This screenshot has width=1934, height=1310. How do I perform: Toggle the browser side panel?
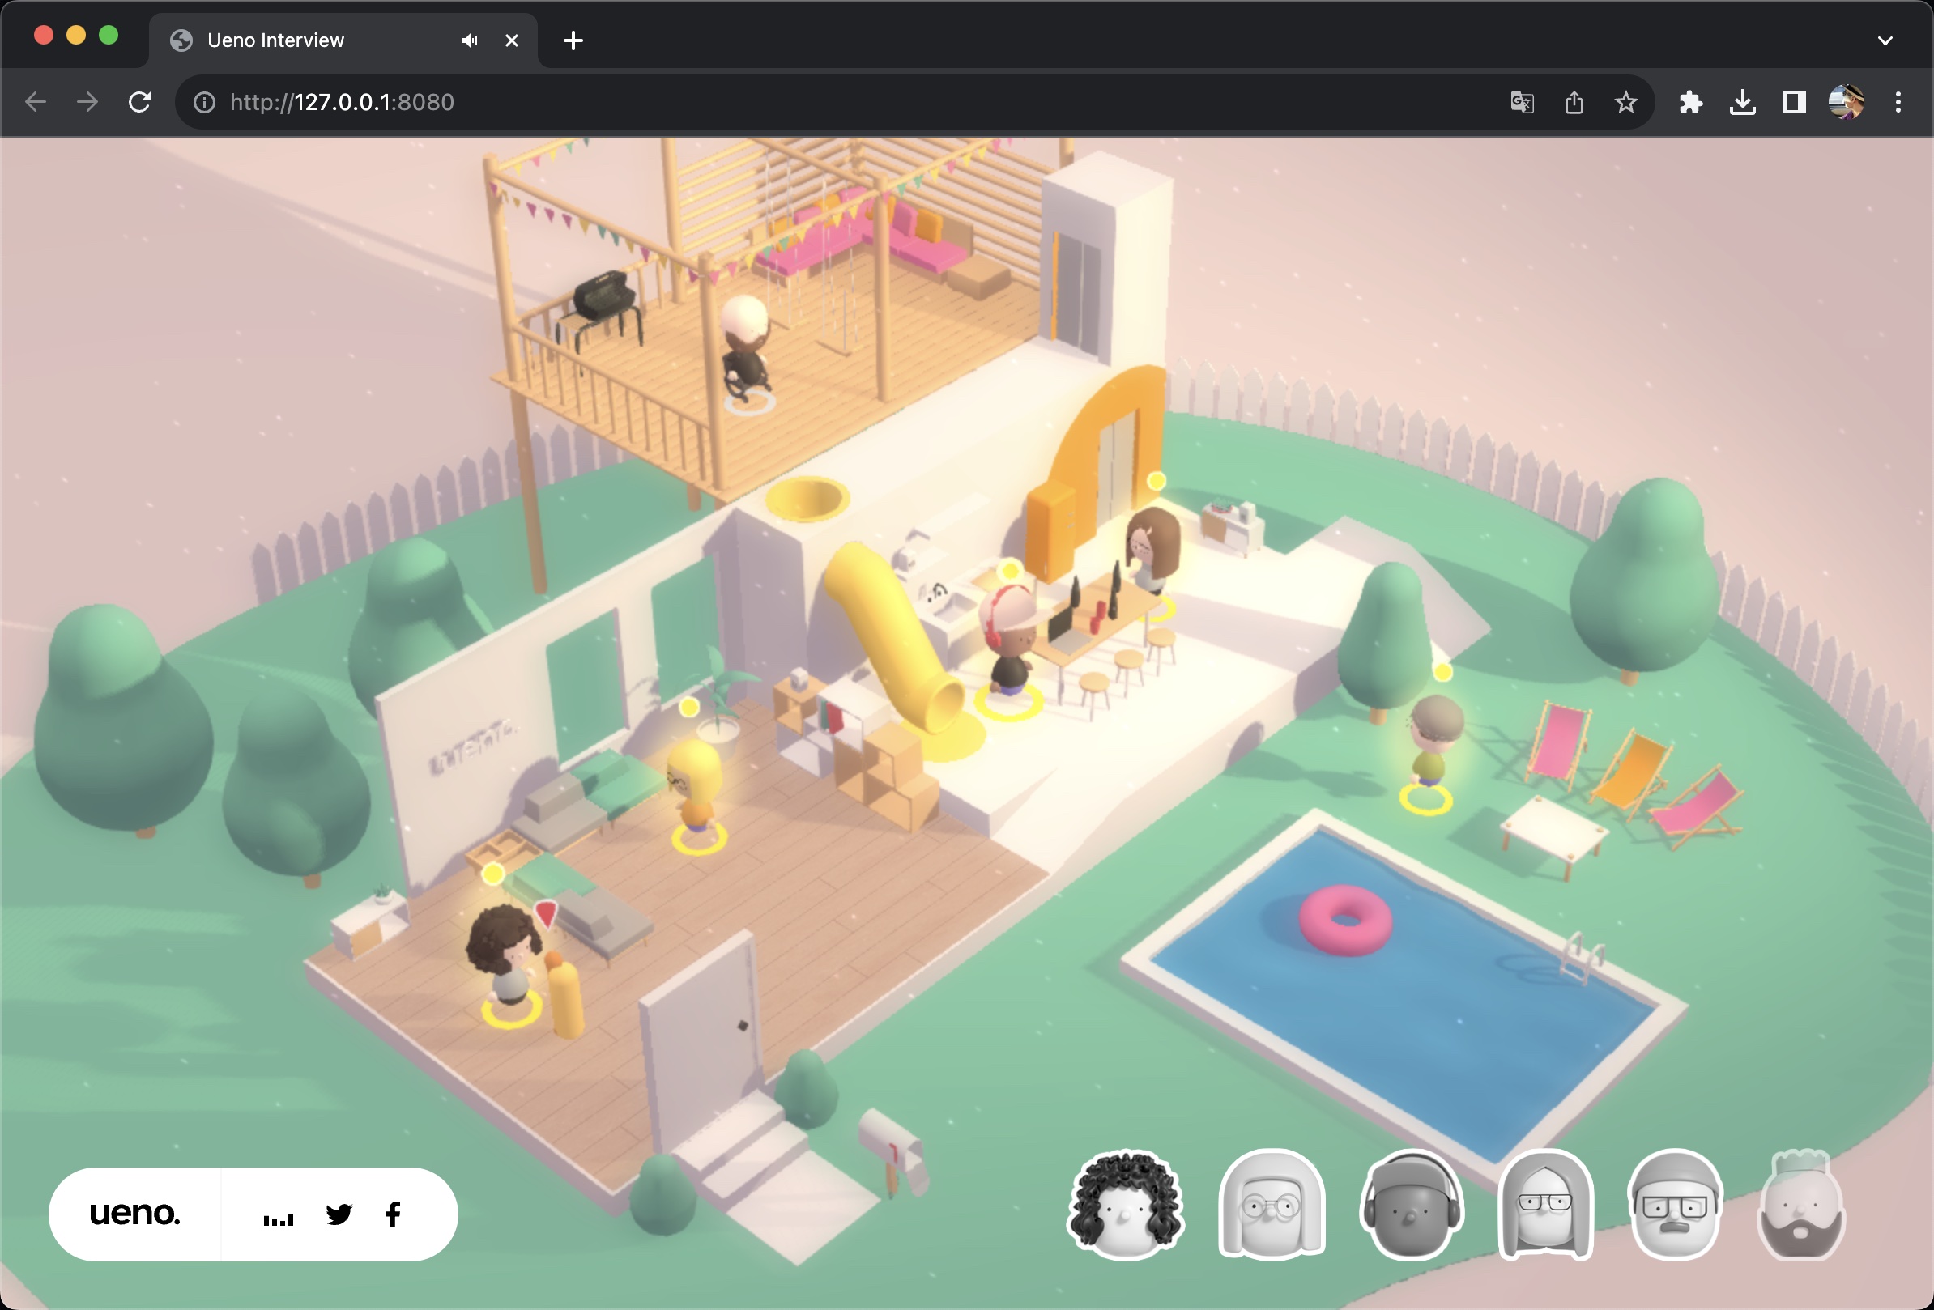1793,102
